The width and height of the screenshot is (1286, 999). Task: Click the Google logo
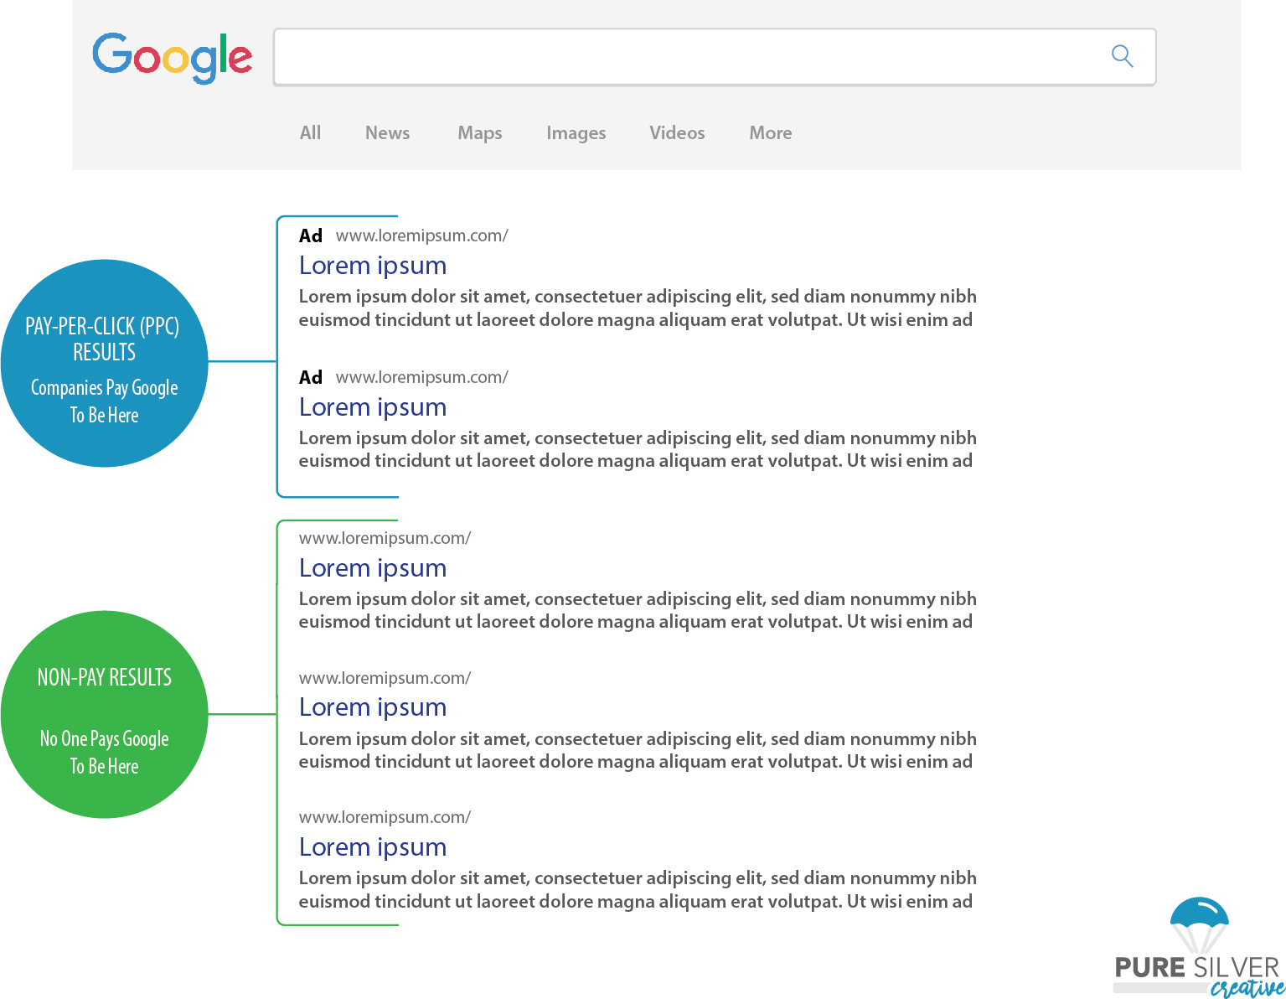(172, 57)
